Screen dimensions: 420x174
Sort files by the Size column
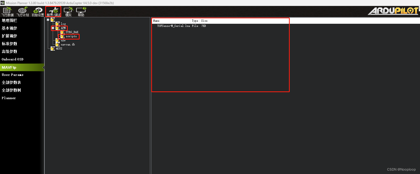(x=204, y=21)
